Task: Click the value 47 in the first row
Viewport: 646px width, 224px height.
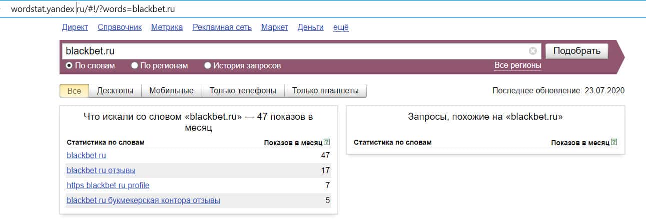Action: [325, 155]
